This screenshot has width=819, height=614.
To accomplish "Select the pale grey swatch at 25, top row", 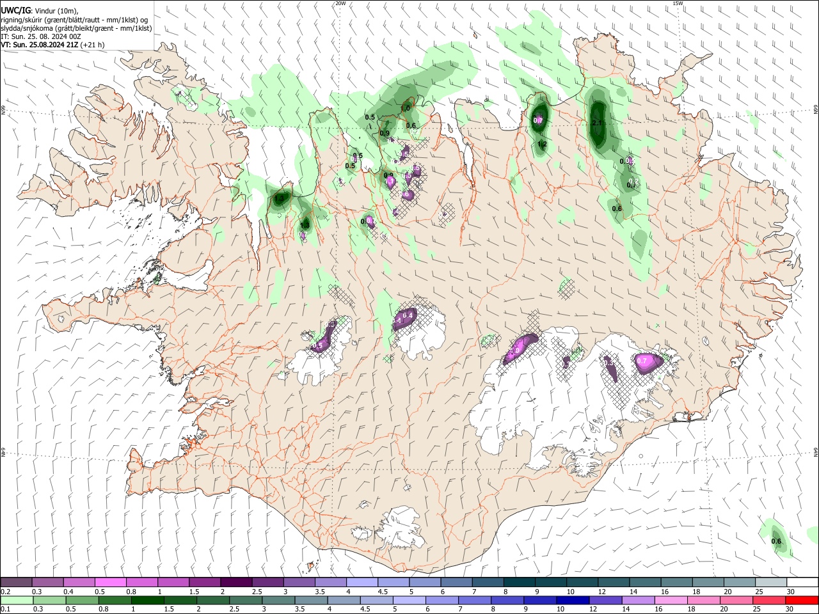I will point(771,583).
